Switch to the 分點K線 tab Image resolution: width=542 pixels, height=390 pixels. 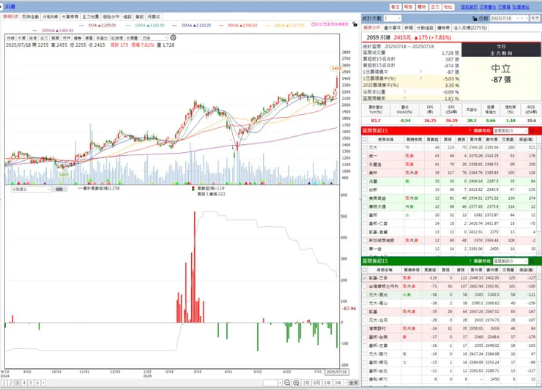pos(51,17)
